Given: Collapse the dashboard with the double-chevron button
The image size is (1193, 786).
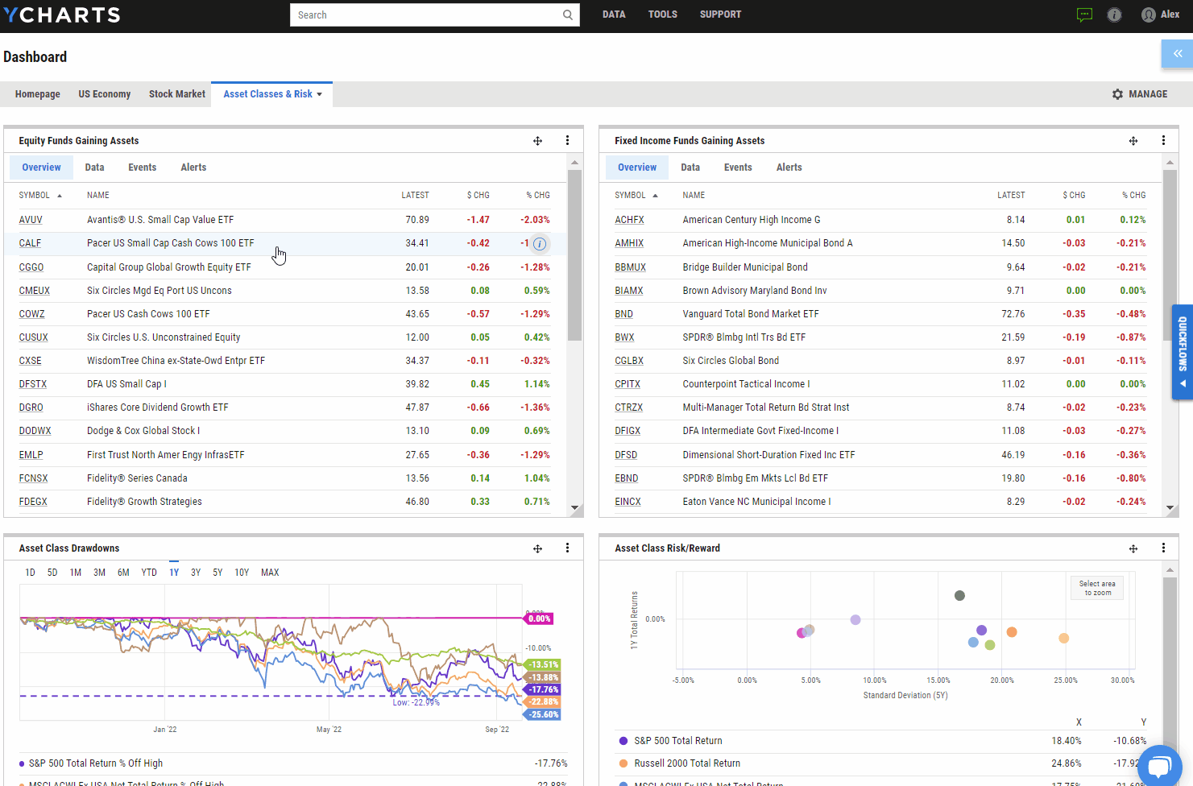Looking at the screenshot, I should 1177,53.
